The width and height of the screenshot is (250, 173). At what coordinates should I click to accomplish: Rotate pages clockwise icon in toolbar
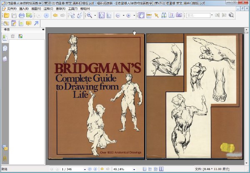[72, 15]
